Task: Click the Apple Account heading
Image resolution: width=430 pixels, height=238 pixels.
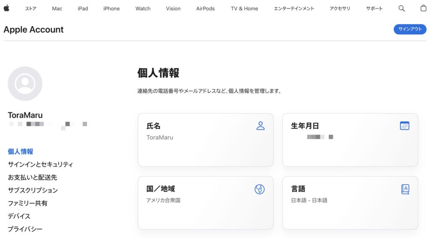Action: [34, 30]
